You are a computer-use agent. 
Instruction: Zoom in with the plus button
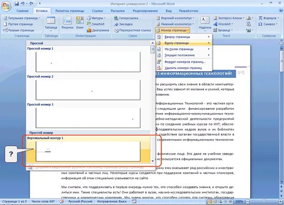pos(280,201)
